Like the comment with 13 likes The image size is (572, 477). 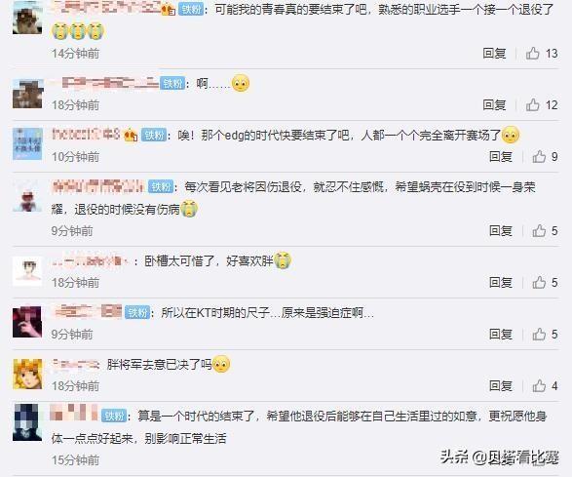click(x=533, y=54)
